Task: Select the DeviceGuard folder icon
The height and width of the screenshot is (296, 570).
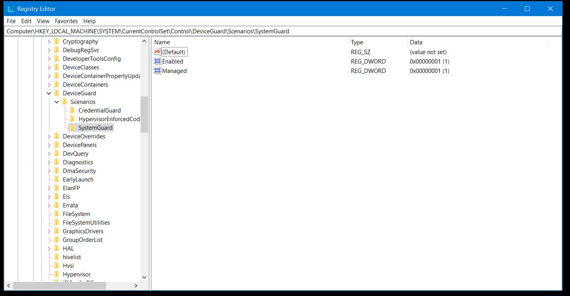Action: point(57,93)
